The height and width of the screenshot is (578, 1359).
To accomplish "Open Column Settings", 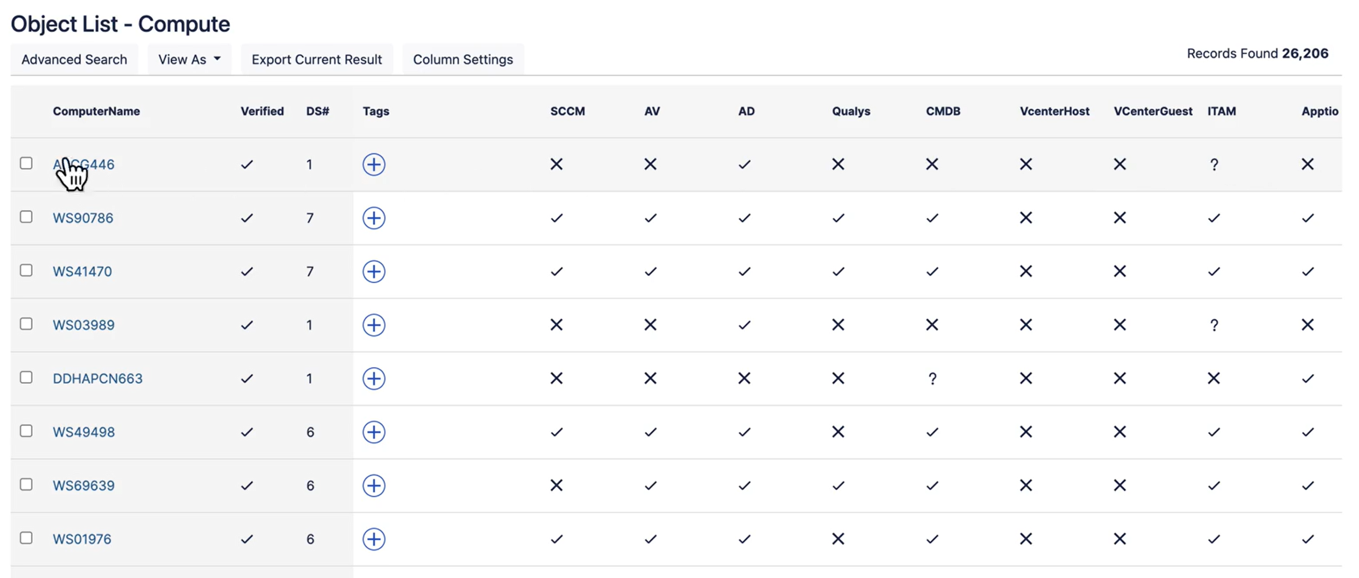I will (463, 59).
